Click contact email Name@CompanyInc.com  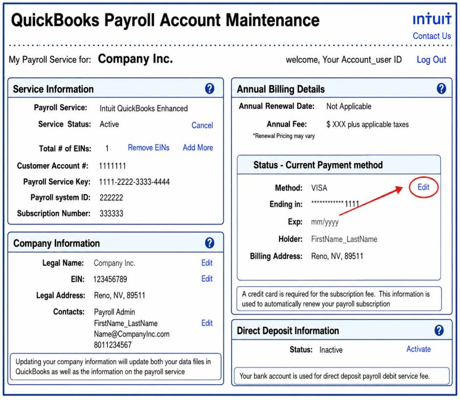(x=131, y=334)
